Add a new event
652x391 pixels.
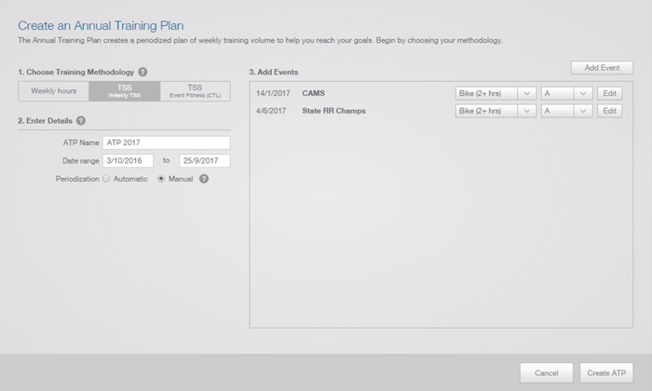(x=602, y=68)
